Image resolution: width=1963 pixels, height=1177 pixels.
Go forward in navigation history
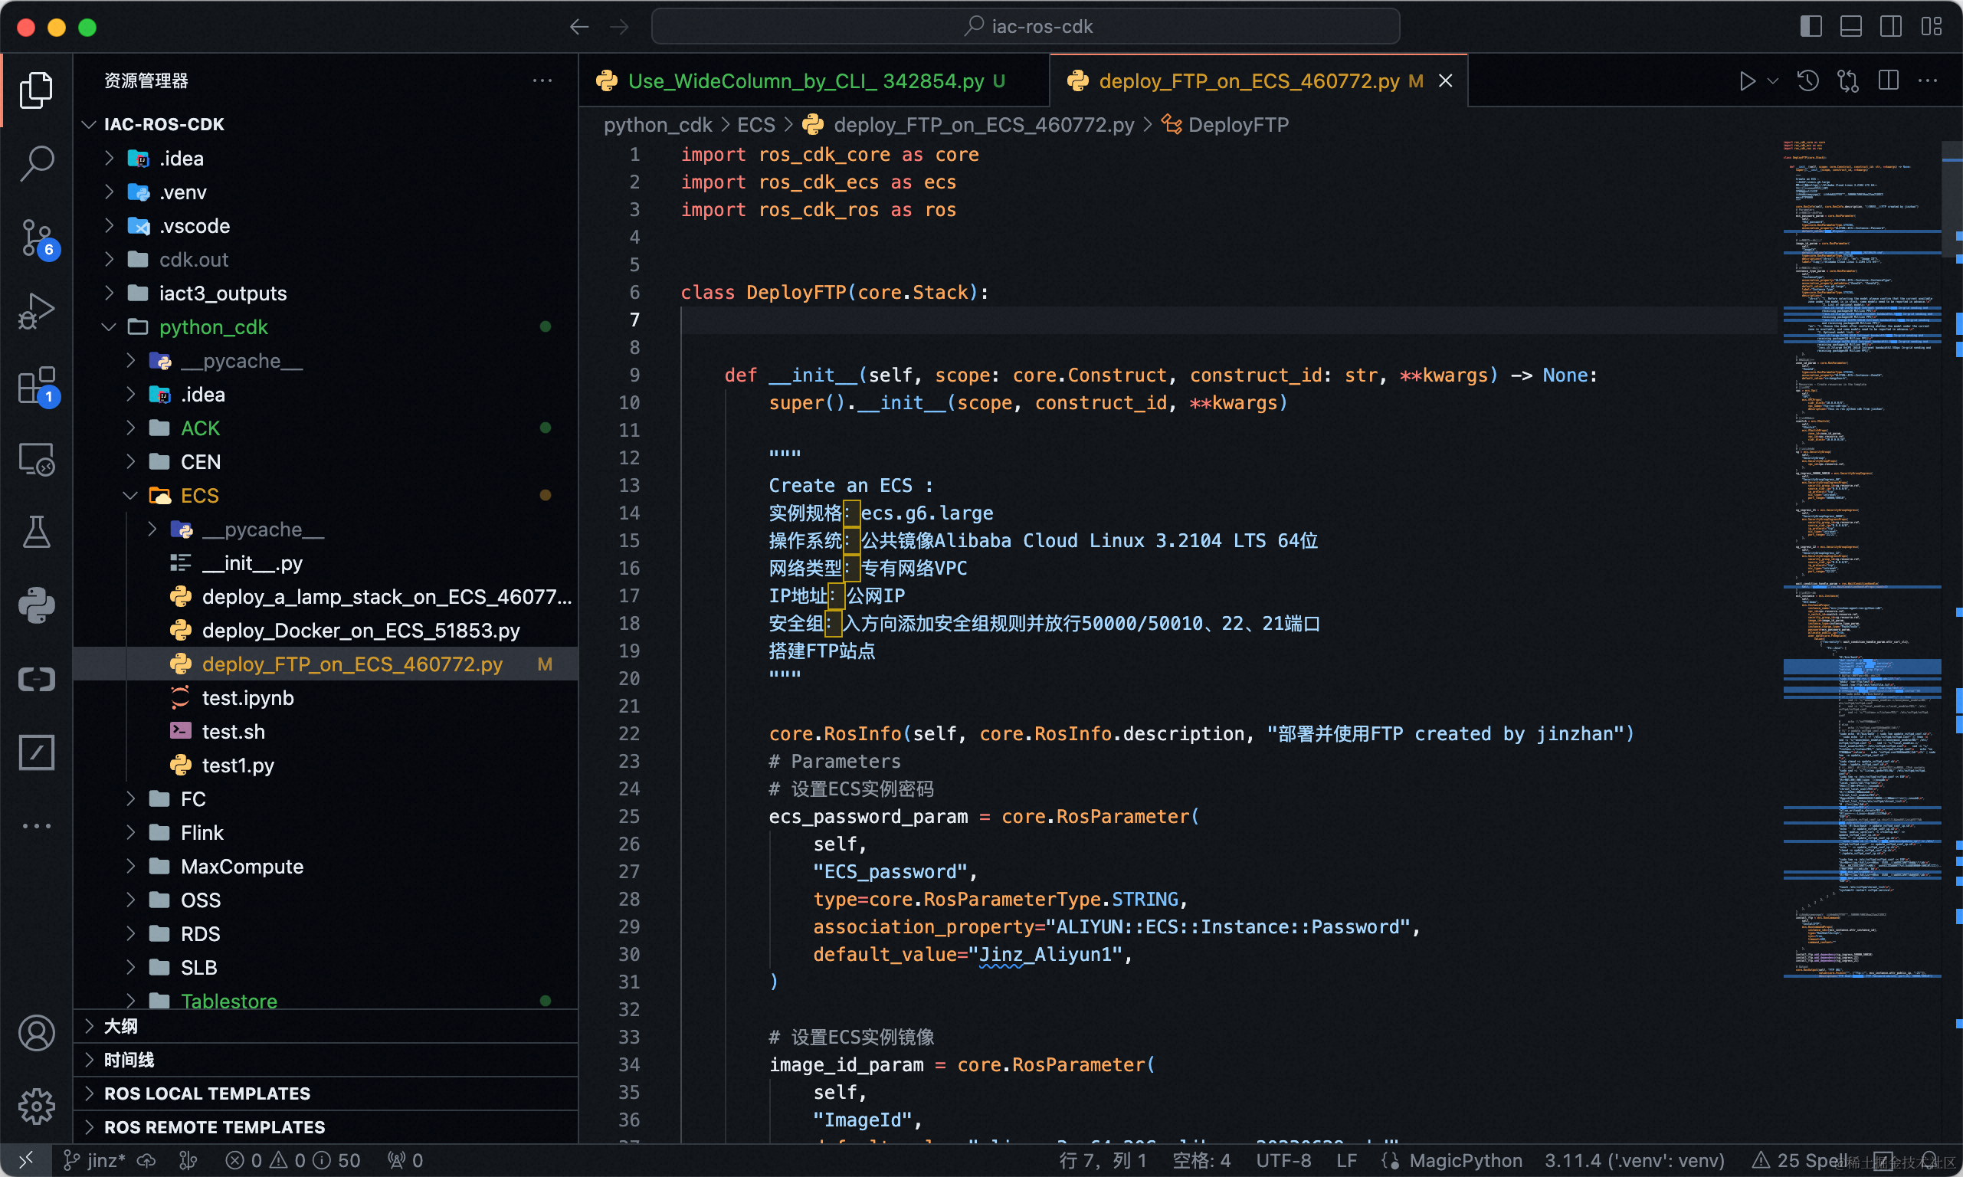[x=619, y=27]
